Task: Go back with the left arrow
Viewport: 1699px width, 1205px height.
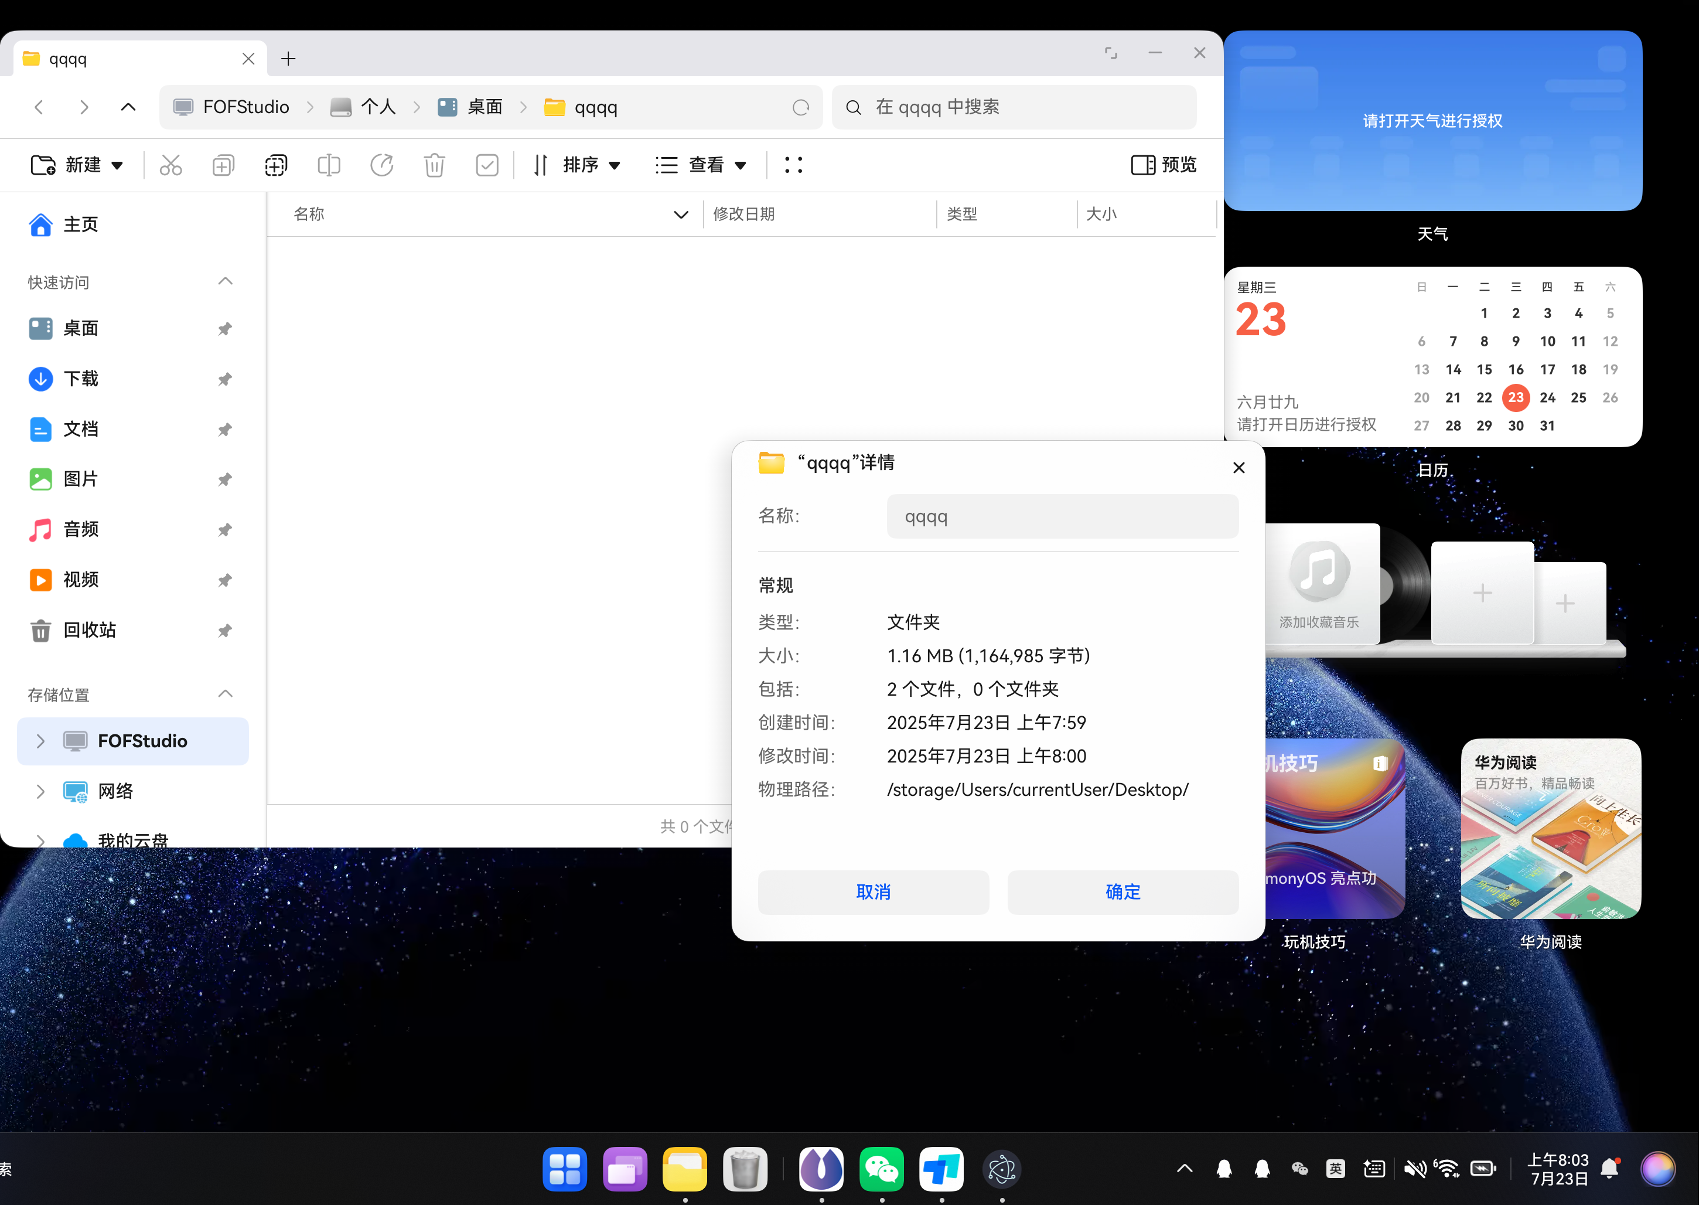Action: point(39,107)
